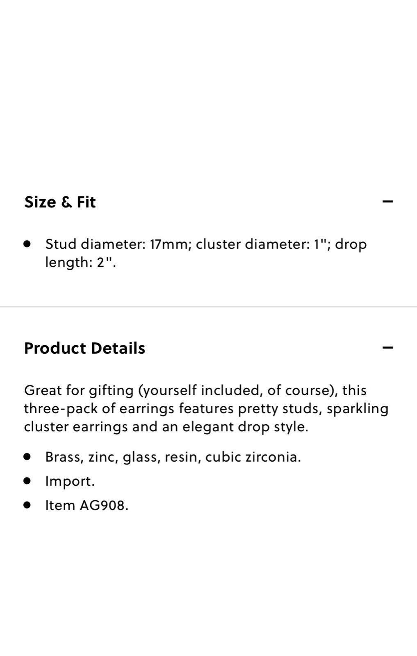The width and height of the screenshot is (417, 656).
Task: Collapse Size & Fit with minus icon
Action: 387,201
